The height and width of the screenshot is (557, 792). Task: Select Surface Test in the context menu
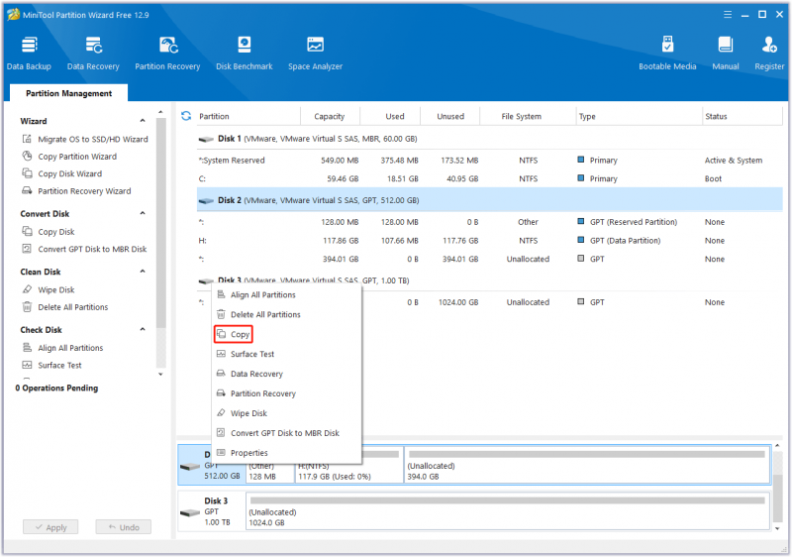point(252,354)
